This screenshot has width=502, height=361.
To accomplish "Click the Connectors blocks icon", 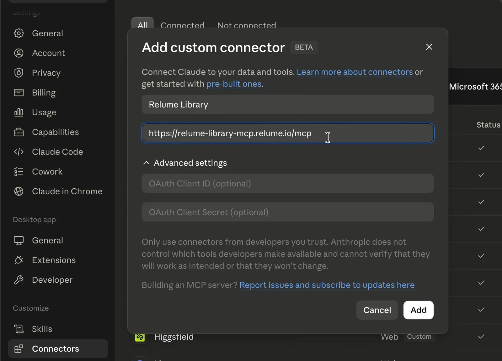I will tap(19, 348).
